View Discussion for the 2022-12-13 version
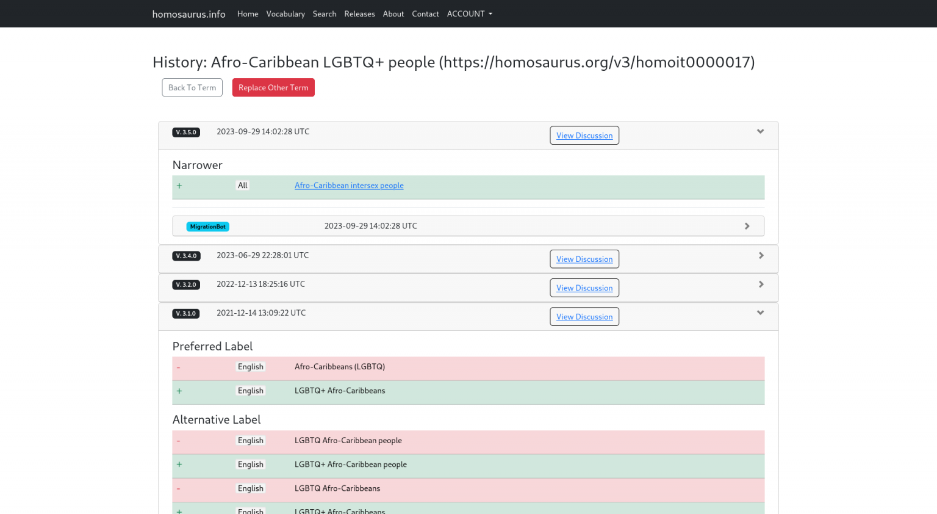The image size is (937, 514). 584,288
